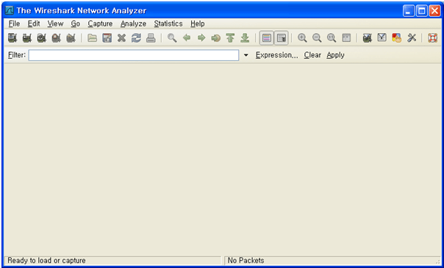
Task: Open the filter Expression dialog
Action: 276,55
